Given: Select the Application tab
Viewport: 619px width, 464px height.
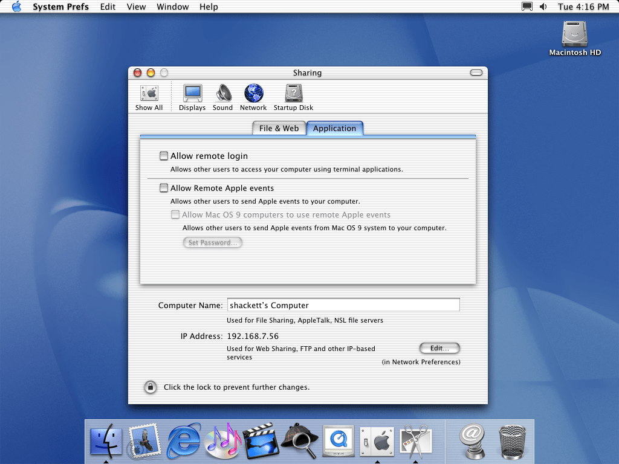Looking at the screenshot, I should pos(334,128).
